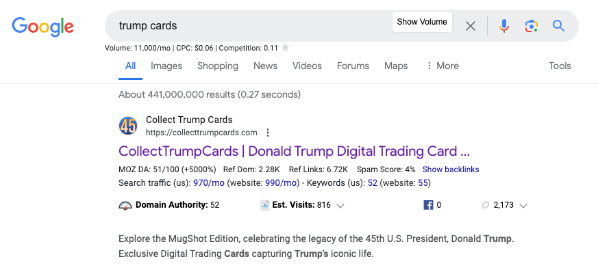Image resolution: width=598 pixels, height=274 pixels.
Task: Switch to the Shopping tab
Action: (x=218, y=66)
